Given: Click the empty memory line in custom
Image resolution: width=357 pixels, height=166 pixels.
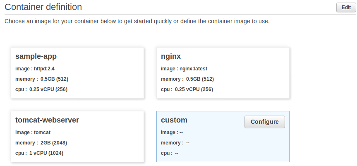Looking at the screenshot, I should (x=175, y=143).
